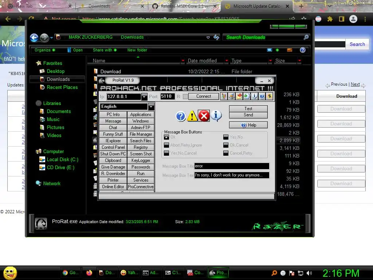
Task: Click the Chrome bookmark star icon
Action: click(304, 19)
